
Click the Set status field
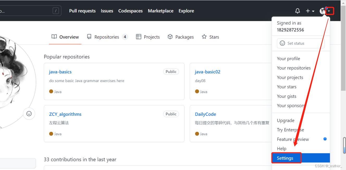[301, 43]
